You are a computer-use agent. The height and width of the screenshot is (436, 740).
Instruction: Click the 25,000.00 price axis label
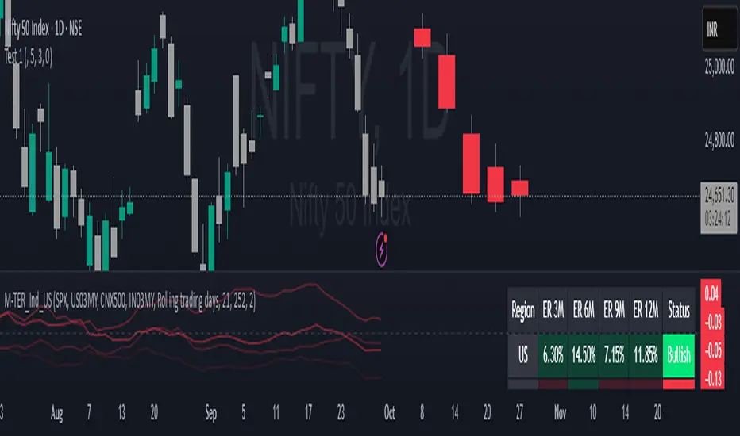tap(719, 67)
